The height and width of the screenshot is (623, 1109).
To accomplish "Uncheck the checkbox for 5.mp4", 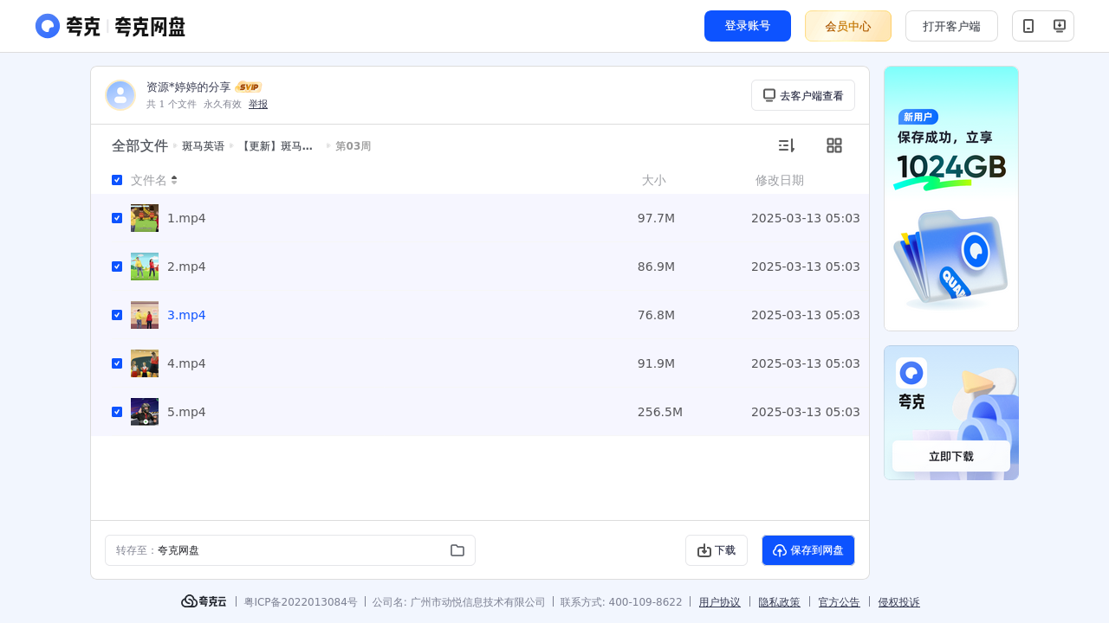I will [117, 412].
